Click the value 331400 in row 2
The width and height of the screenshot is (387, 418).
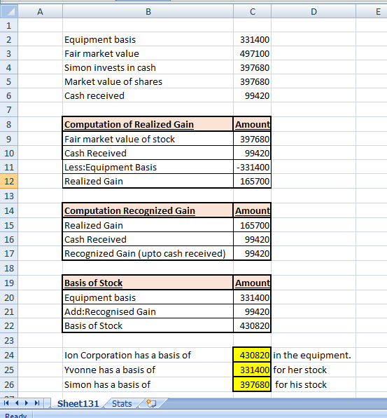coord(252,39)
